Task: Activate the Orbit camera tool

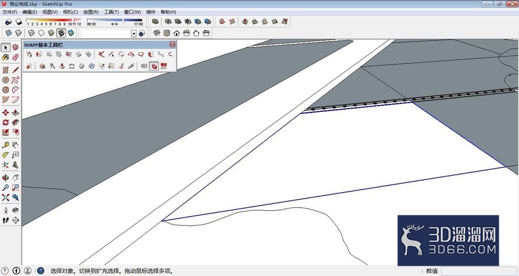Action: tap(6, 178)
